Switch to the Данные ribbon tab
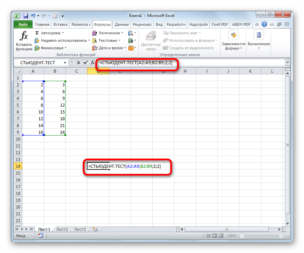The height and width of the screenshot is (253, 304). (121, 24)
